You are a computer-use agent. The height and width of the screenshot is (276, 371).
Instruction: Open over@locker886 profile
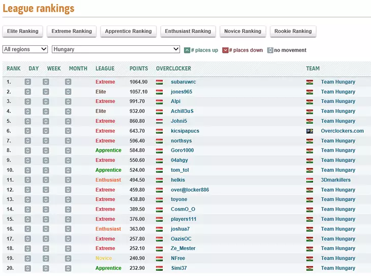190,190
